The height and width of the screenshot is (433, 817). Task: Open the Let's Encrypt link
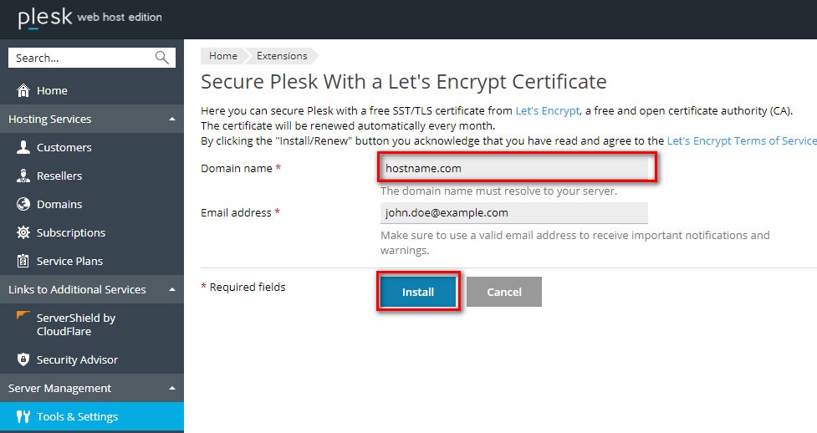(547, 110)
